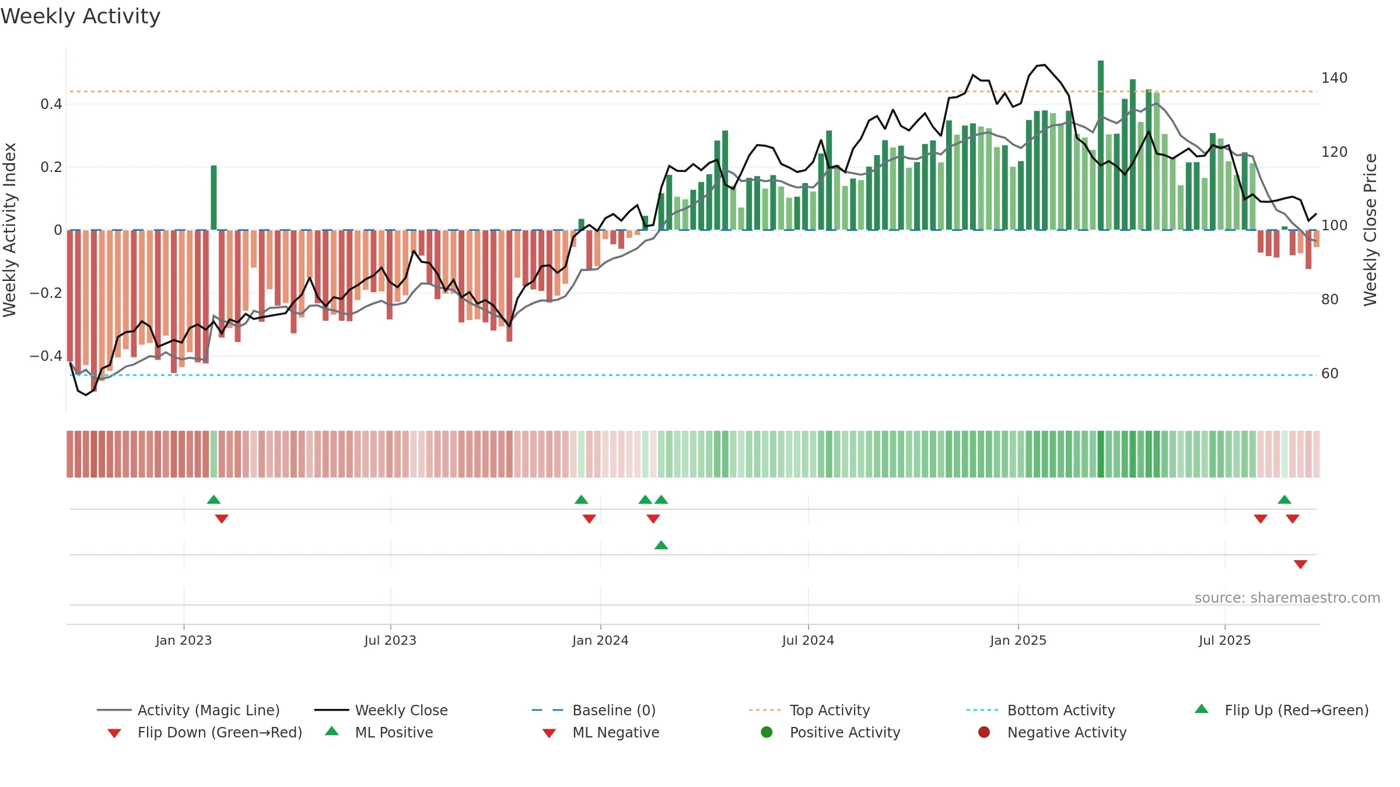Click the 140 price axis label
The image size is (1400, 787).
[1334, 78]
